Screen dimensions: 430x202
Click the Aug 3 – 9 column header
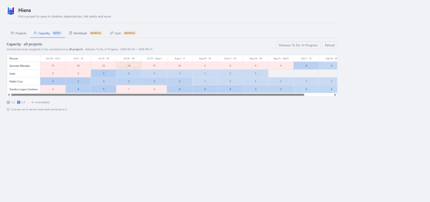[179, 59]
